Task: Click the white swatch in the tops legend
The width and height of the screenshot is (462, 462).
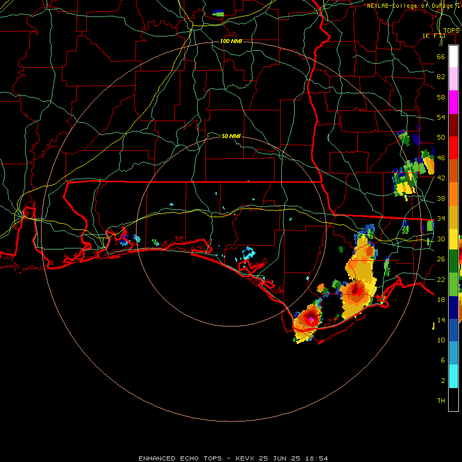Action: [453, 56]
